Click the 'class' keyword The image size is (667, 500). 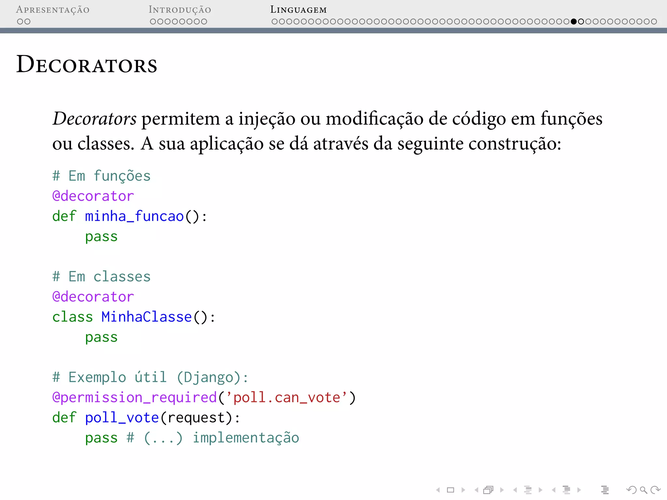point(73,317)
